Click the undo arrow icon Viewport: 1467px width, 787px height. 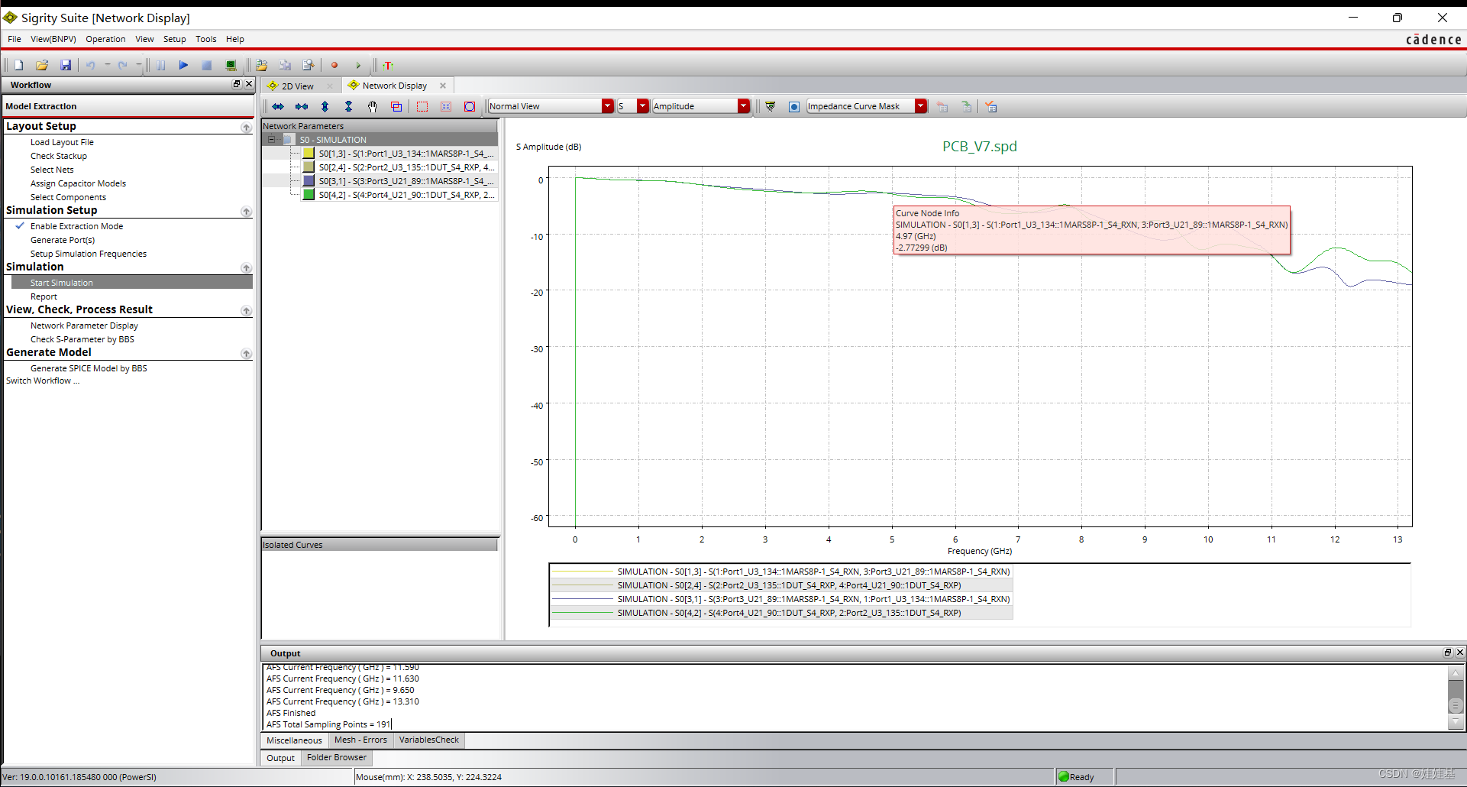coord(91,66)
